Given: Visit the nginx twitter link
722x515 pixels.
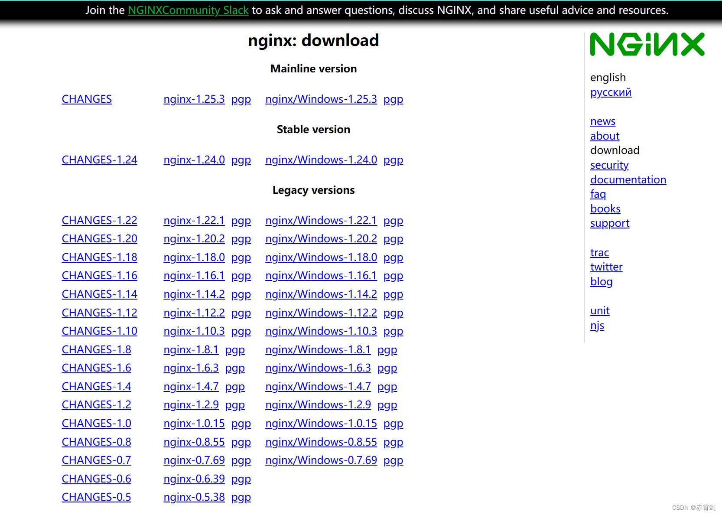Looking at the screenshot, I should (606, 267).
